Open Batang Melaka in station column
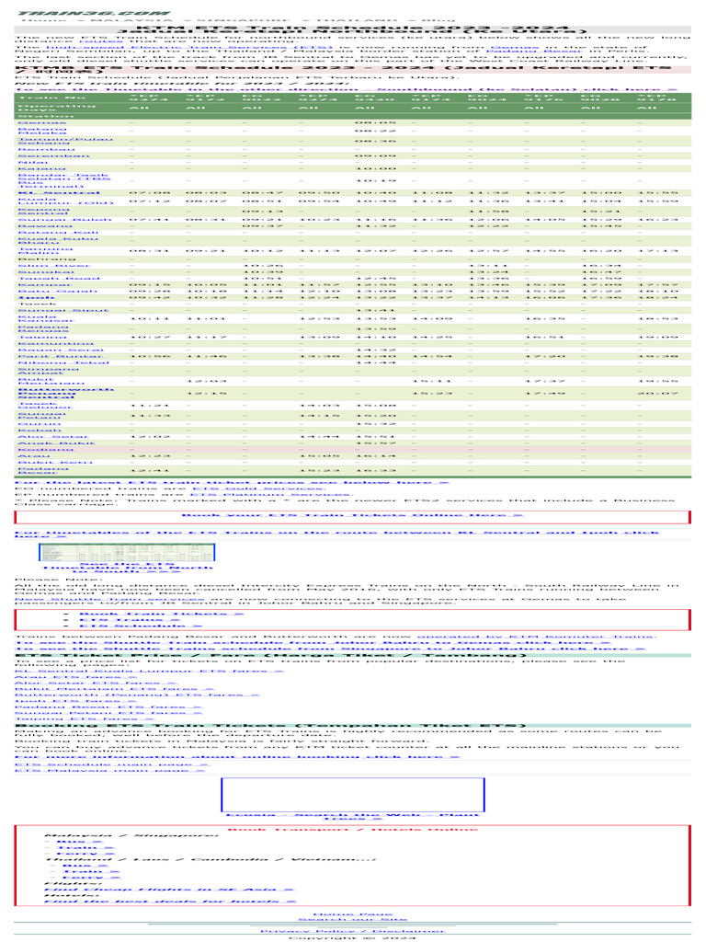The width and height of the screenshot is (706, 942). 42,131
